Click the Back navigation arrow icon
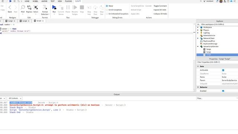 point(10,7)
